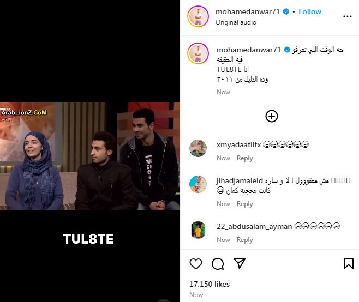Open jihadjamaleid username link
359x302 pixels.
(240, 181)
